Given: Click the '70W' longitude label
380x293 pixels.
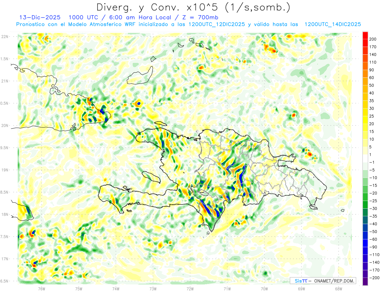Looking at the screenshot, I should click(x=264, y=289).
